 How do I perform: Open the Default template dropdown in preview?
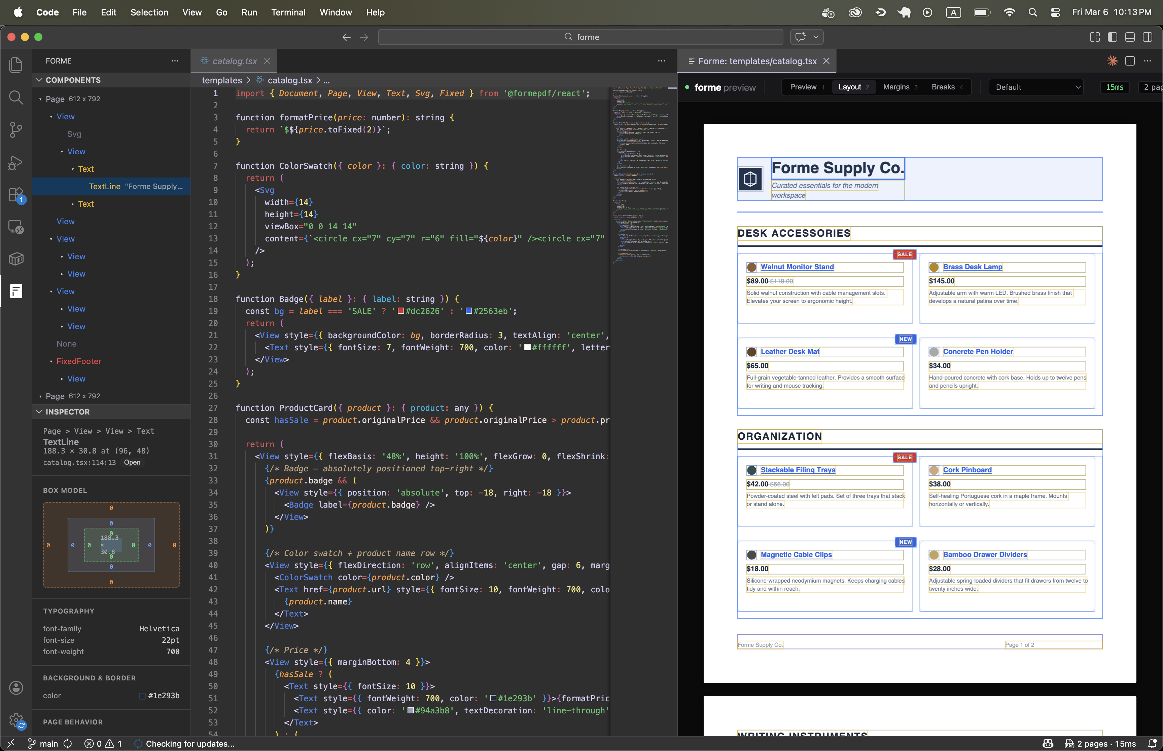1035,87
